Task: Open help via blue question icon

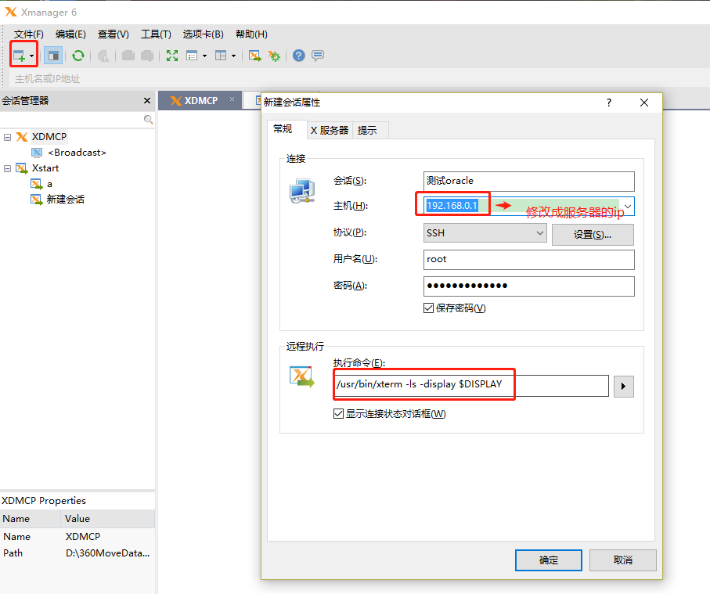Action: [299, 56]
